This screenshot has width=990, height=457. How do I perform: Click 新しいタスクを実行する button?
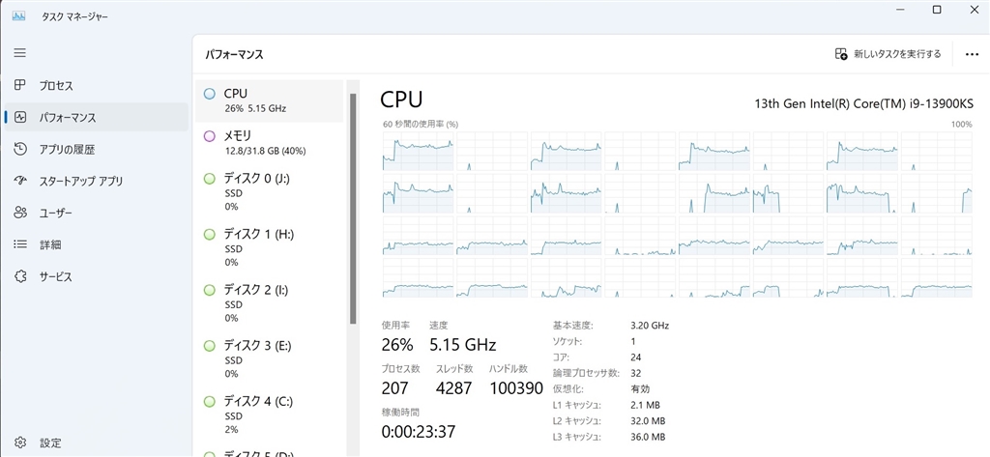[888, 54]
